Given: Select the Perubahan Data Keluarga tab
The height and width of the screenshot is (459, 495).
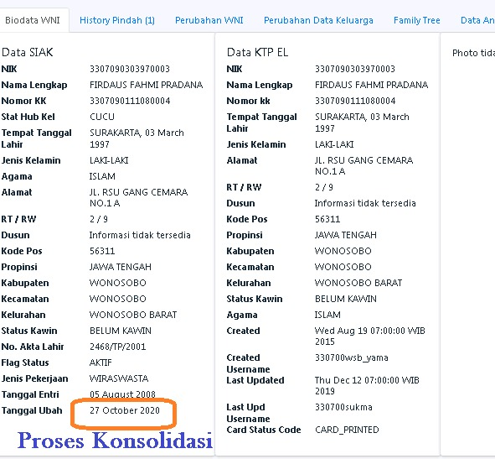Looking at the screenshot, I should point(318,20).
